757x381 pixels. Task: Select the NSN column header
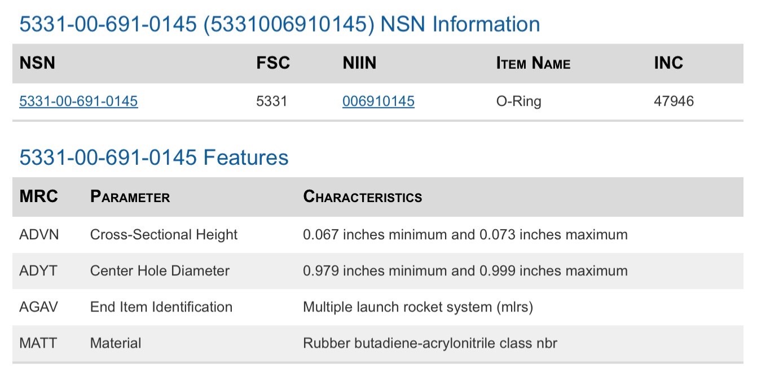coord(37,63)
